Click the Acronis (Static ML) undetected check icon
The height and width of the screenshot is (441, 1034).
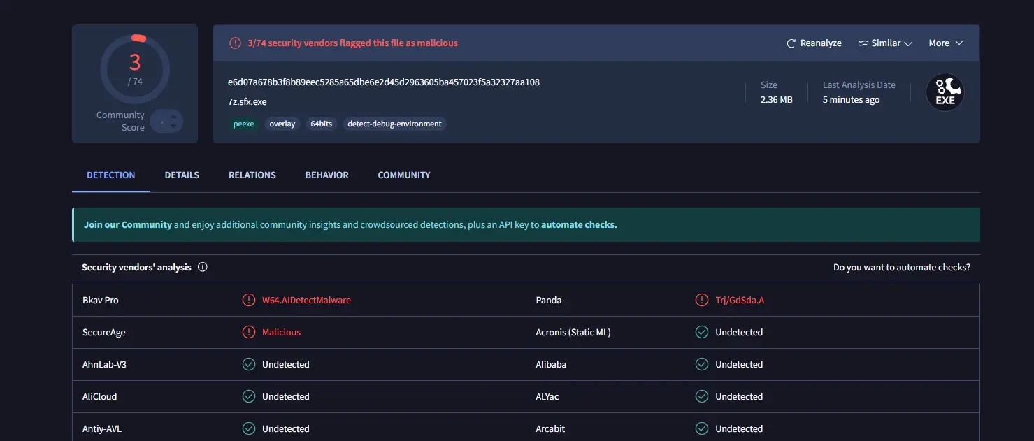tap(702, 332)
